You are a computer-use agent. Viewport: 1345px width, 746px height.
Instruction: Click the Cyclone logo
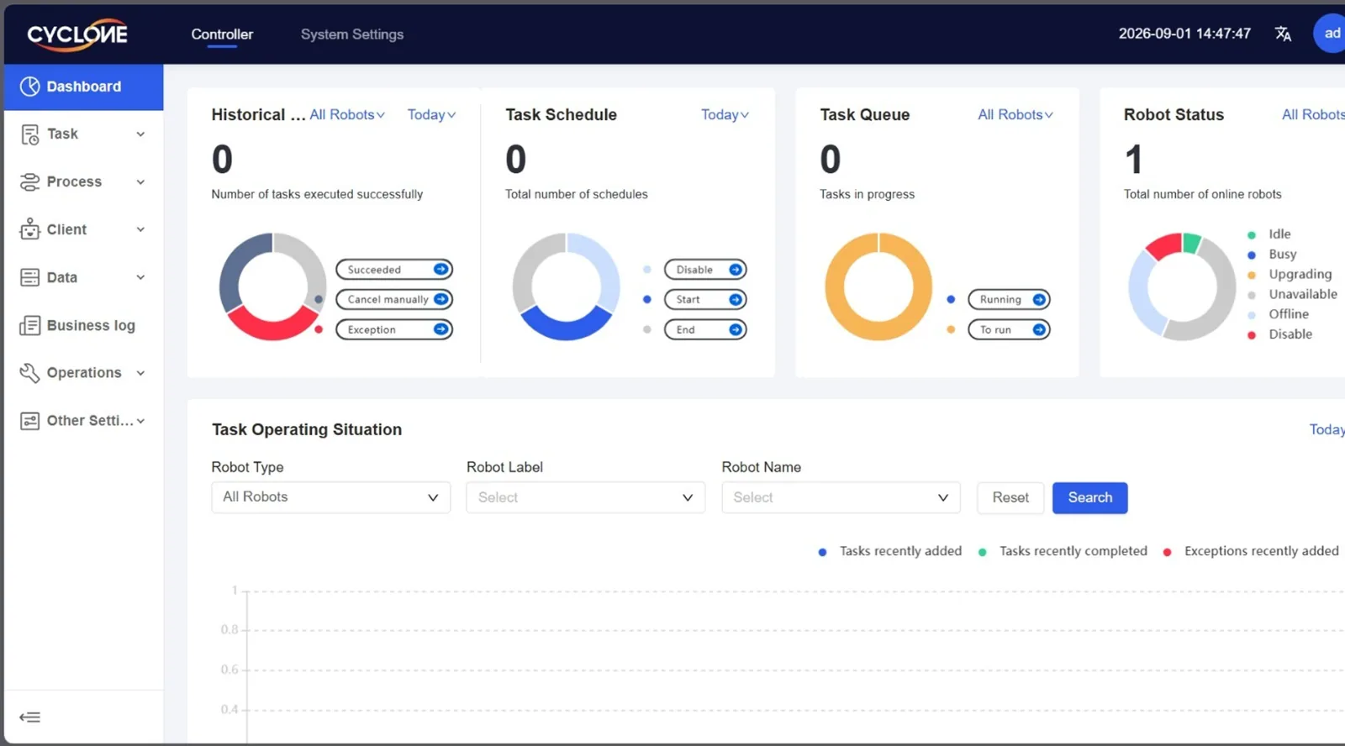(77, 34)
